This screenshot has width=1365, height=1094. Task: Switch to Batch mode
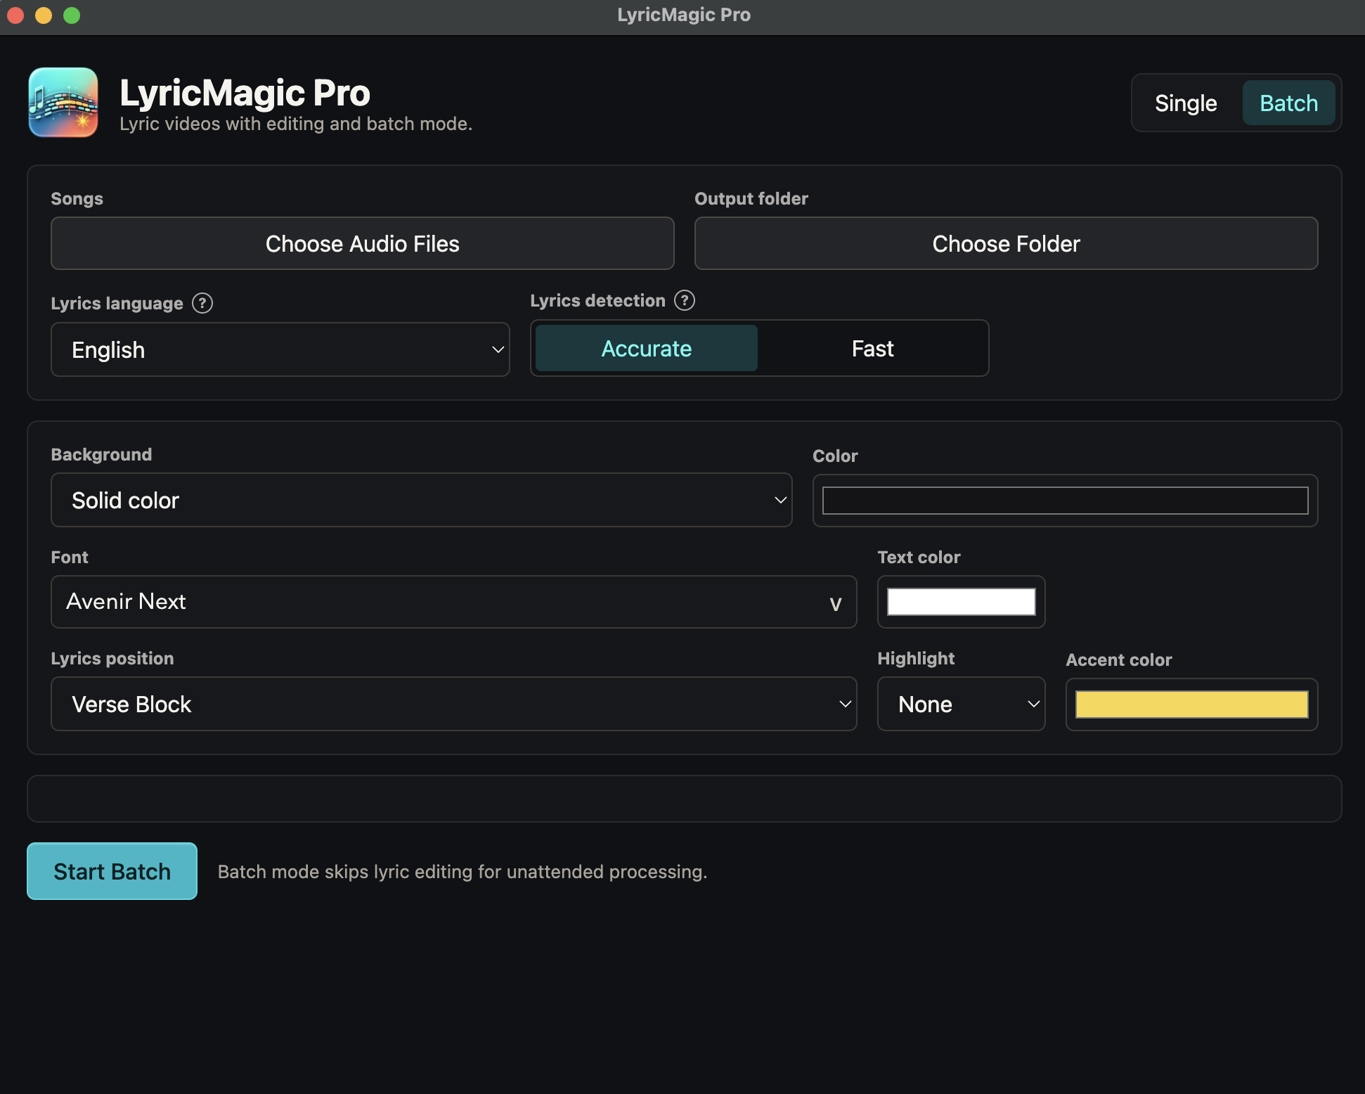point(1288,103)
